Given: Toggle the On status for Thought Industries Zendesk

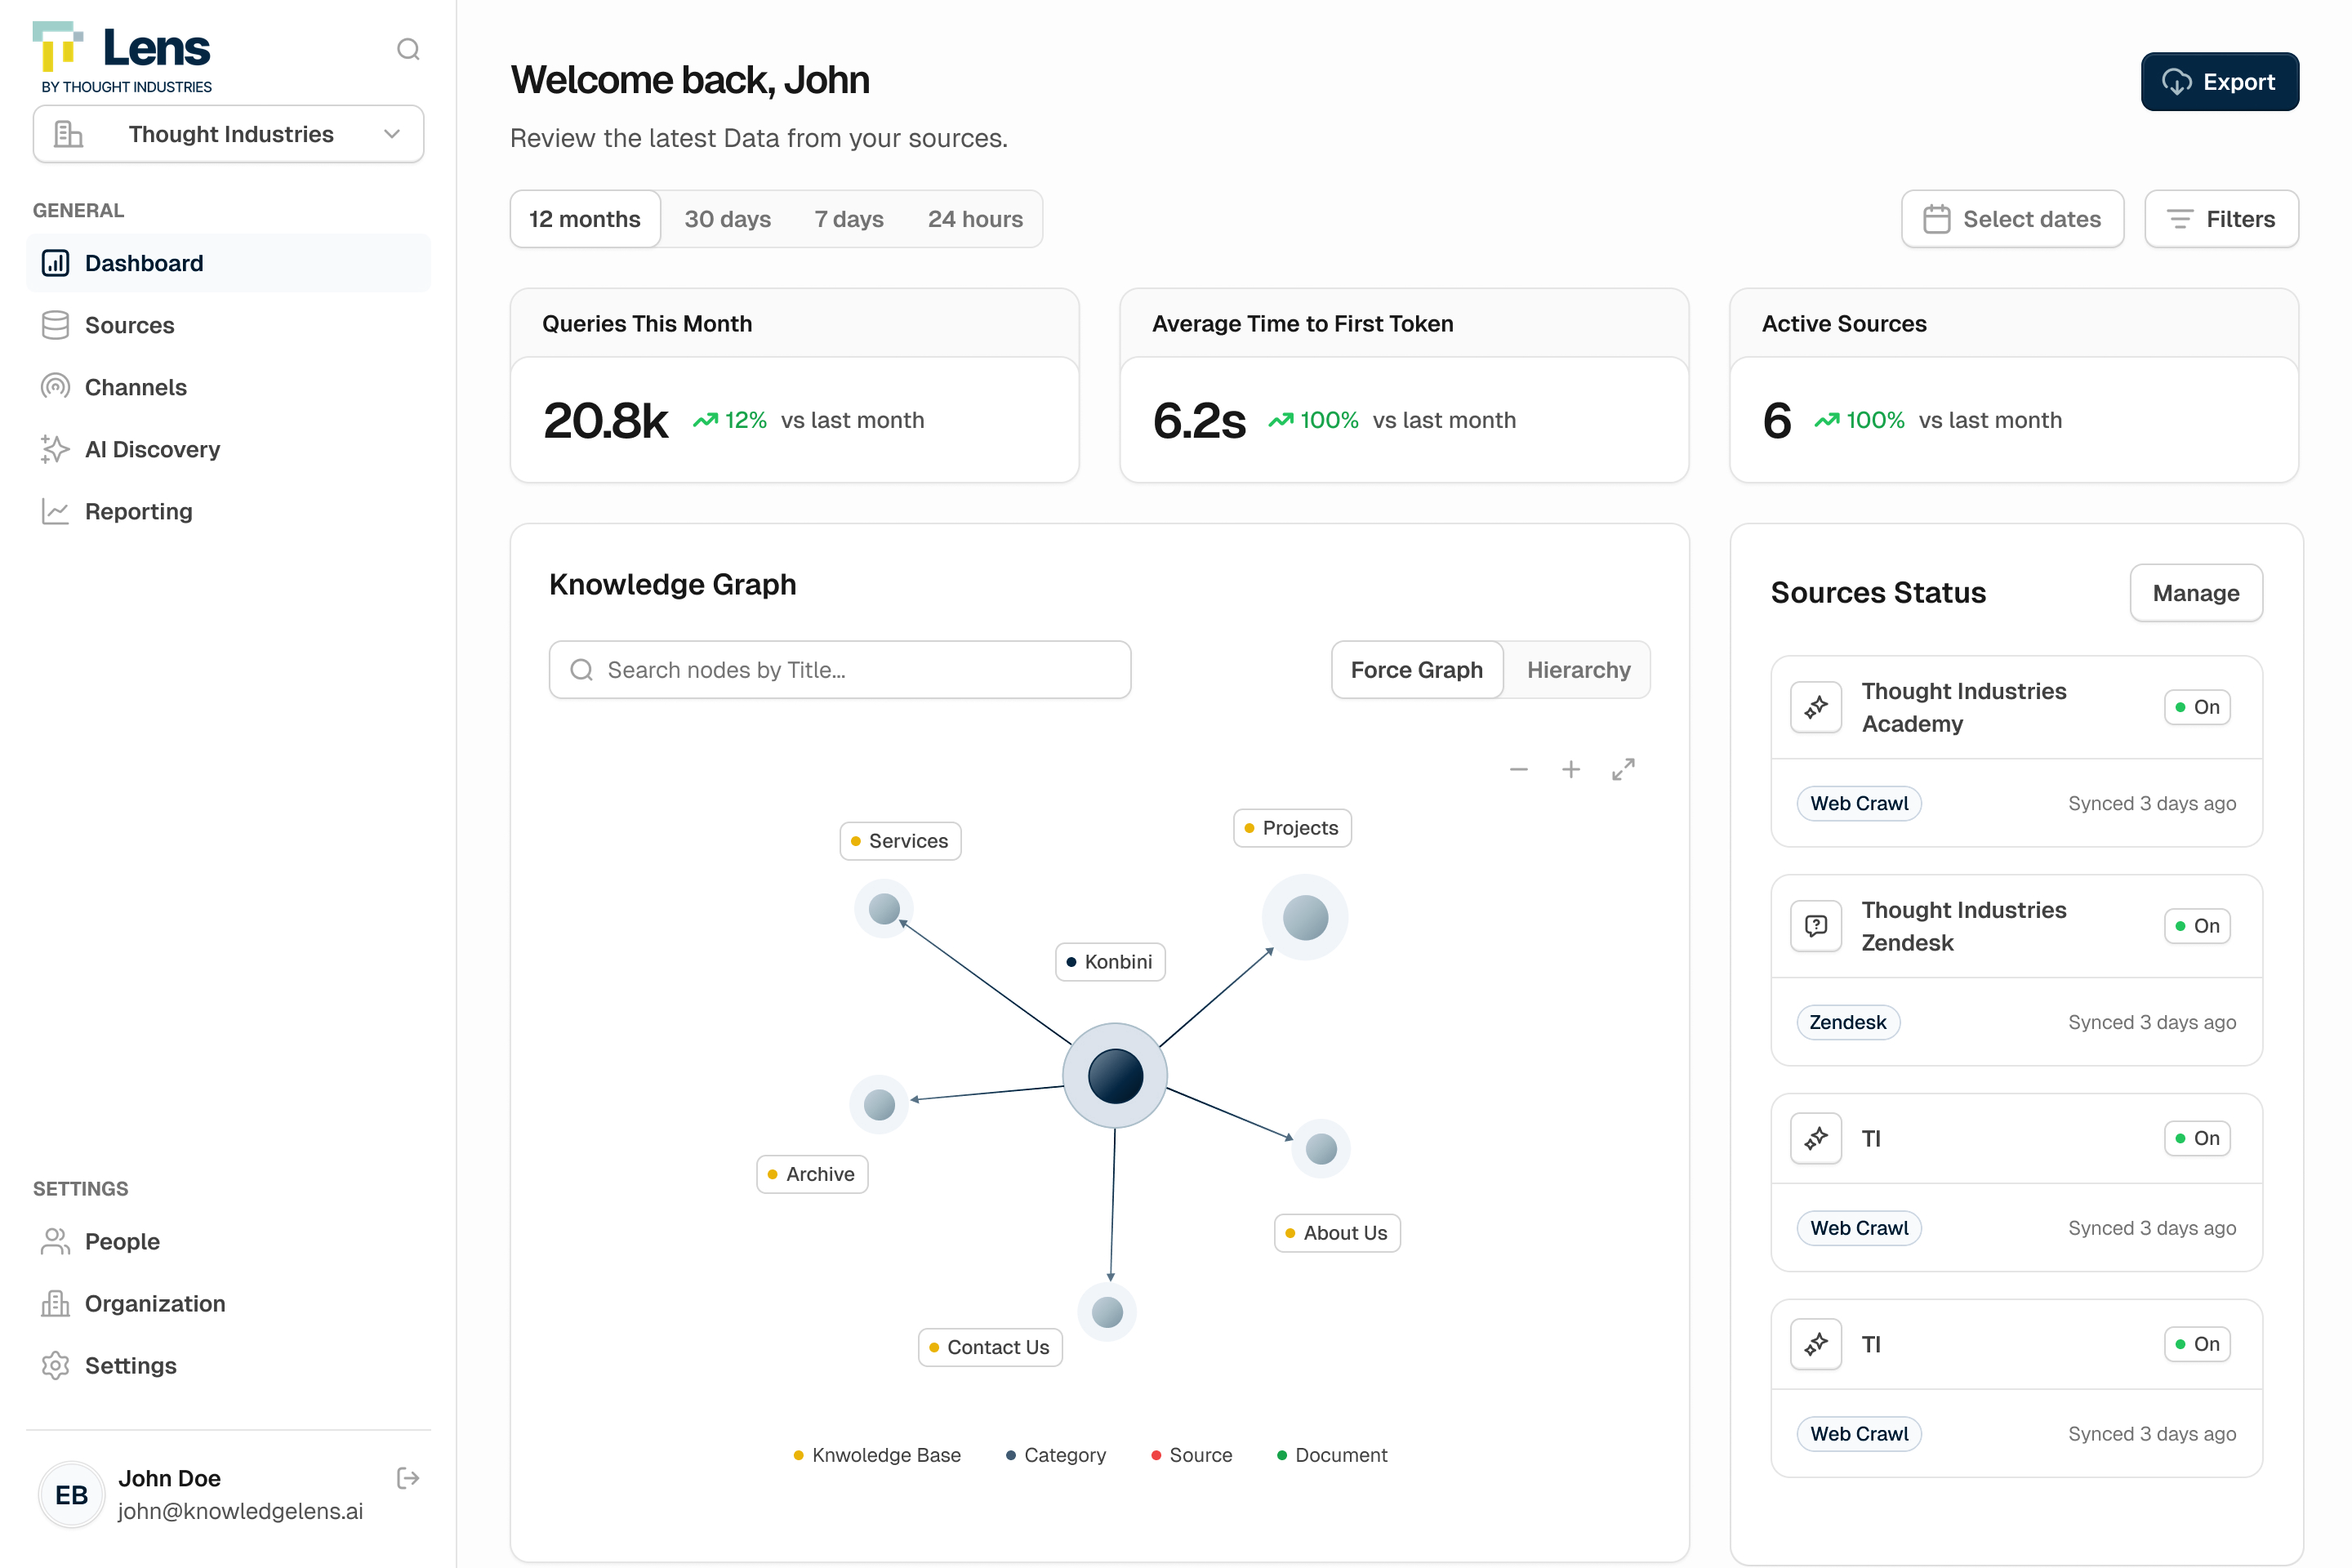Looking at the screenshot, I should 2197,926.
